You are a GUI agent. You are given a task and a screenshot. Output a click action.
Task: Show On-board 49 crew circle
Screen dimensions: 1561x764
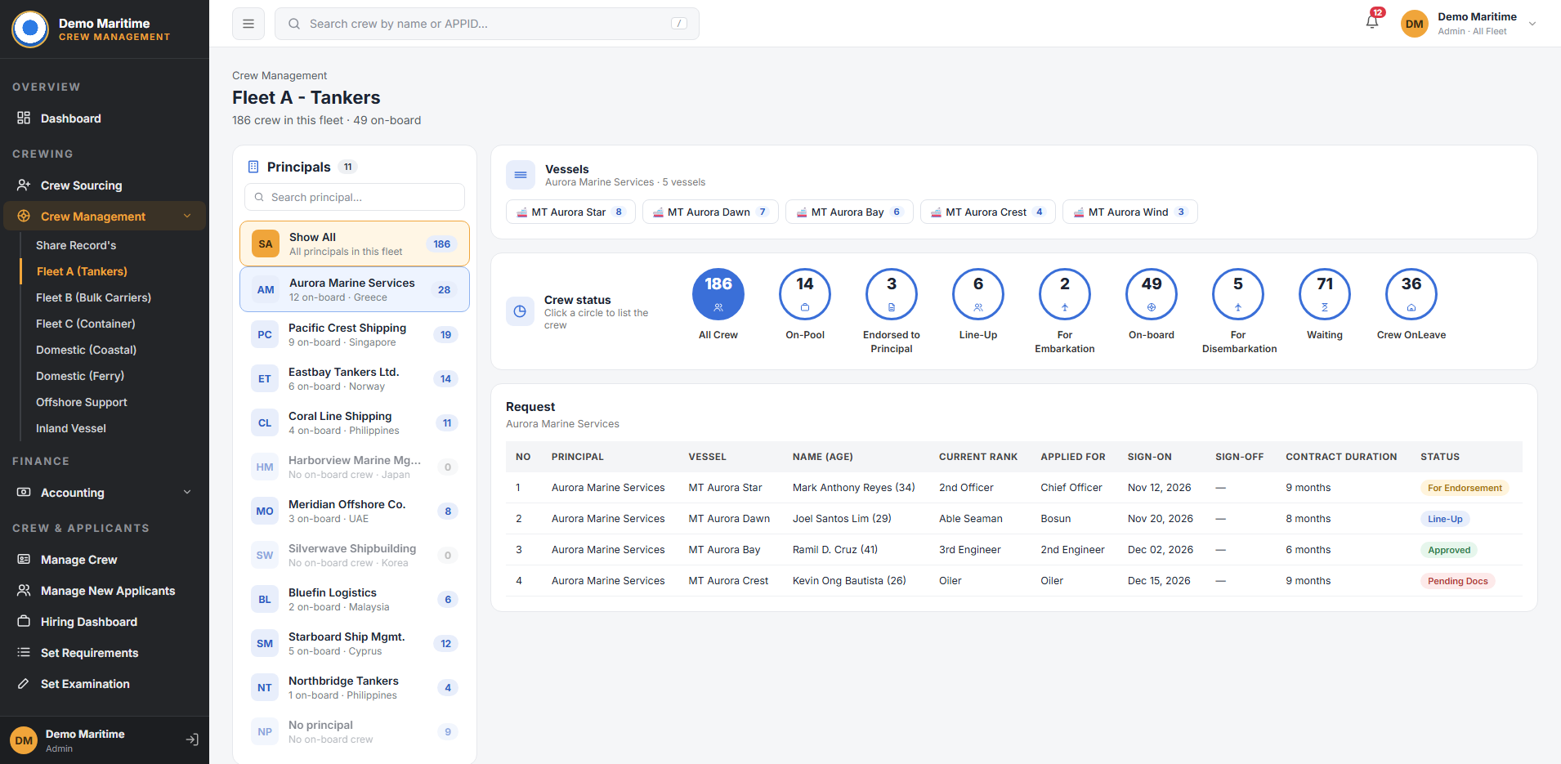[x=1152, y=294]
